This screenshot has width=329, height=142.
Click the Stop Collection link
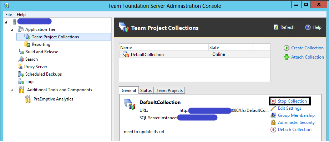coord(292,101)
